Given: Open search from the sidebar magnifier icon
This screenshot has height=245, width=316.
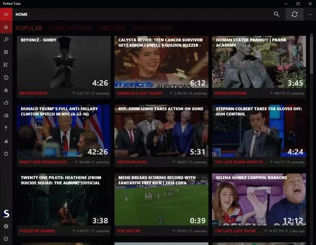Looking at the screenshot, I should (x=6, y=40).
